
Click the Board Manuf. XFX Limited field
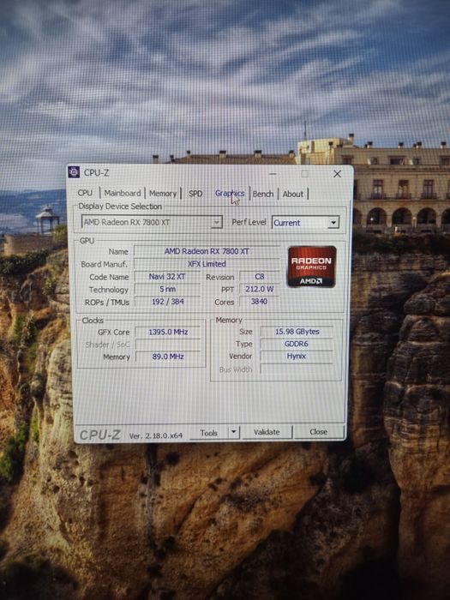tap(207, 264)
